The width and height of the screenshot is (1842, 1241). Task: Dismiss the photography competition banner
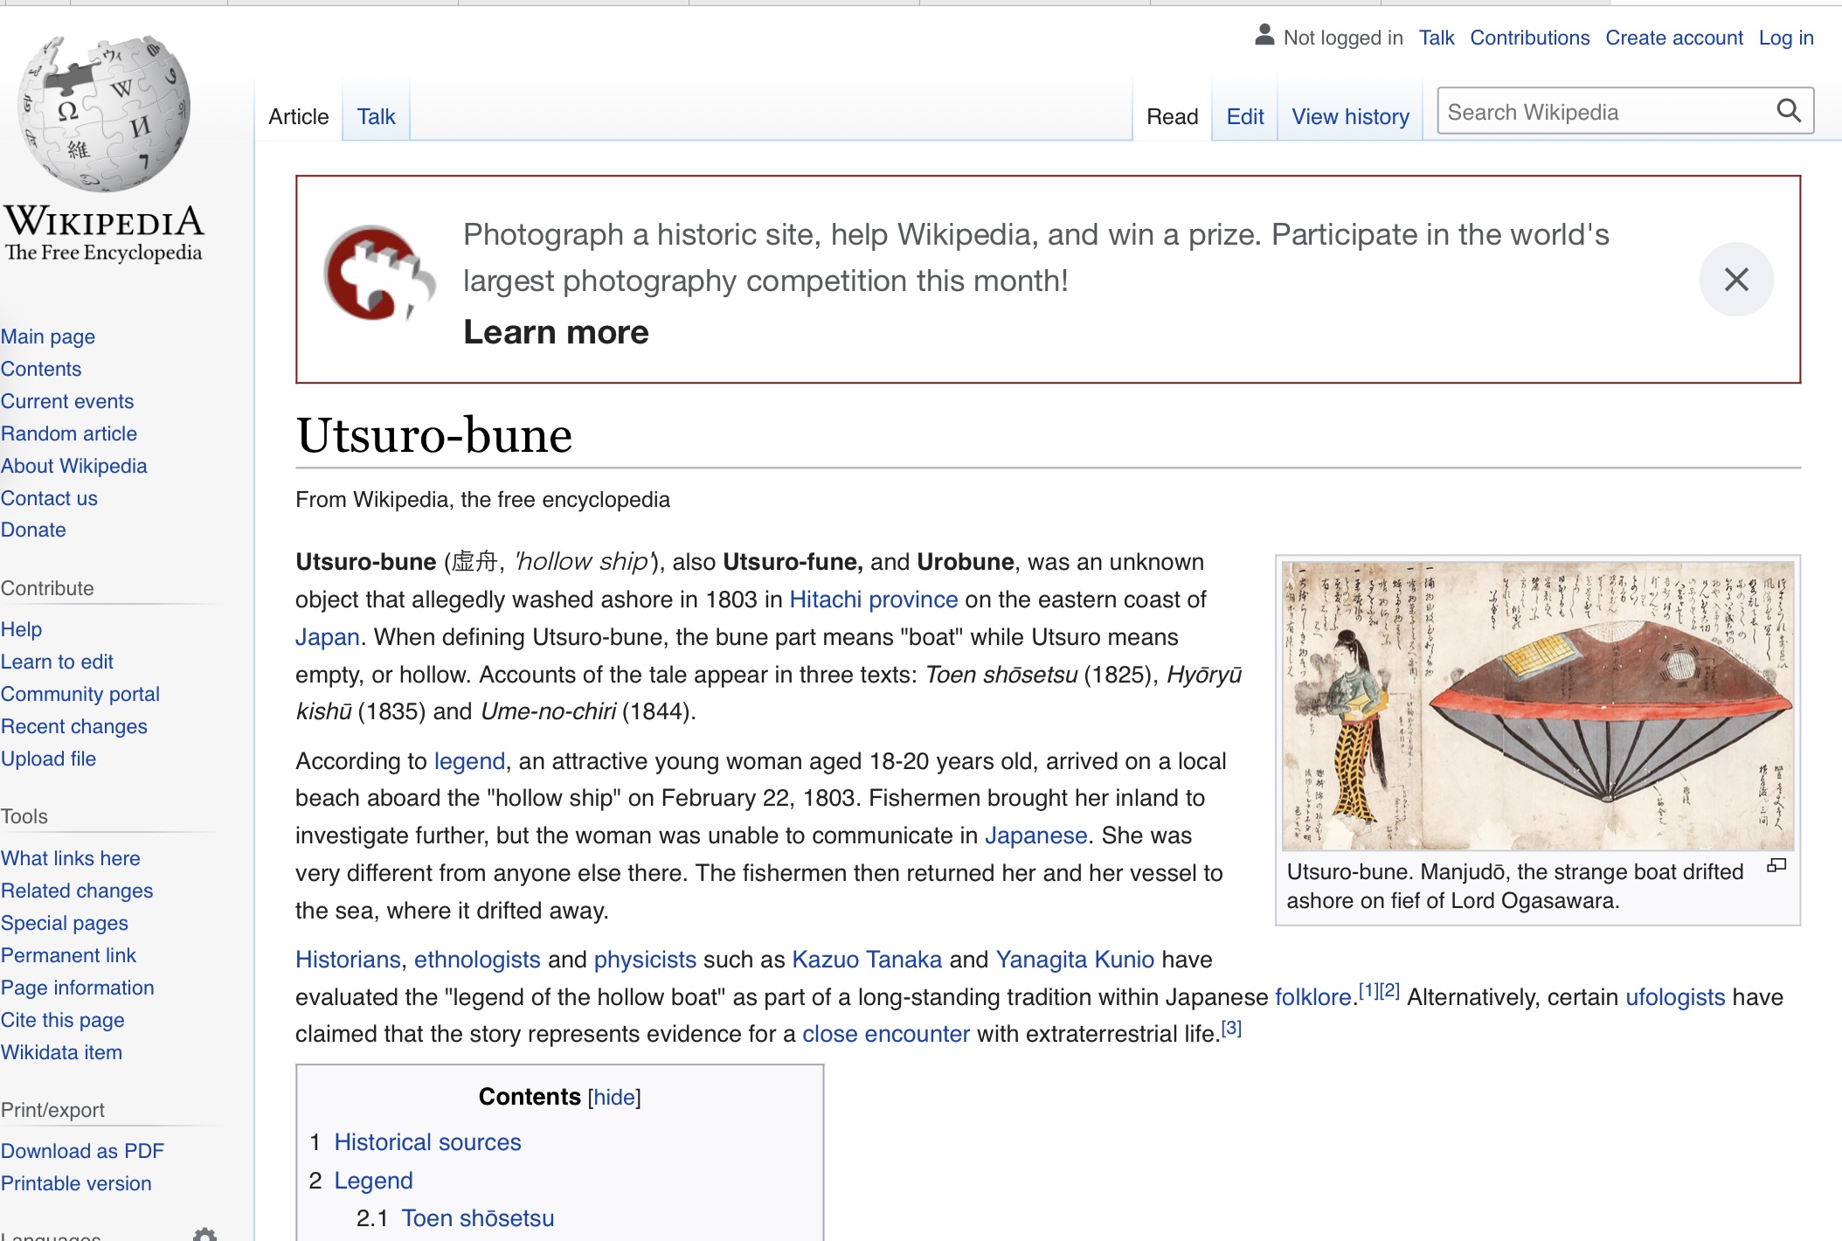1736,280
